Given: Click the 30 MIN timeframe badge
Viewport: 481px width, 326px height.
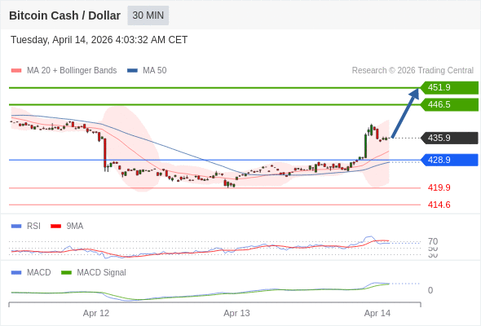Looking at the screenshot, I should (148, 15).
